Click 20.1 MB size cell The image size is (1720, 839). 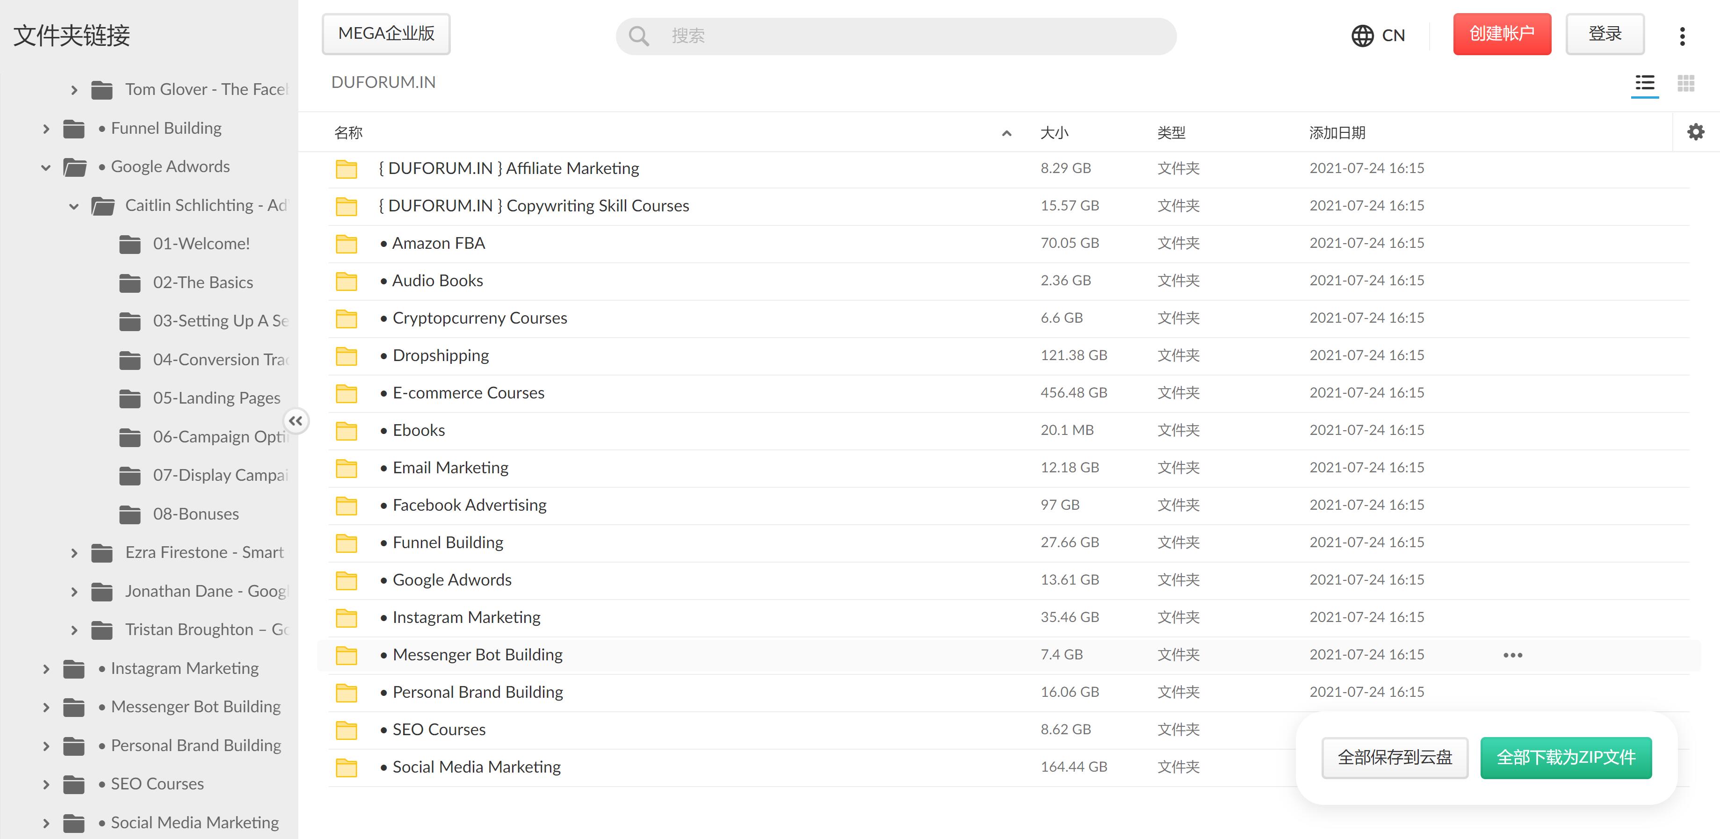(1067, 430)
